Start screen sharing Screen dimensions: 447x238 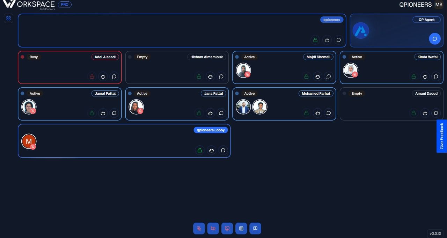pos(227,228)
